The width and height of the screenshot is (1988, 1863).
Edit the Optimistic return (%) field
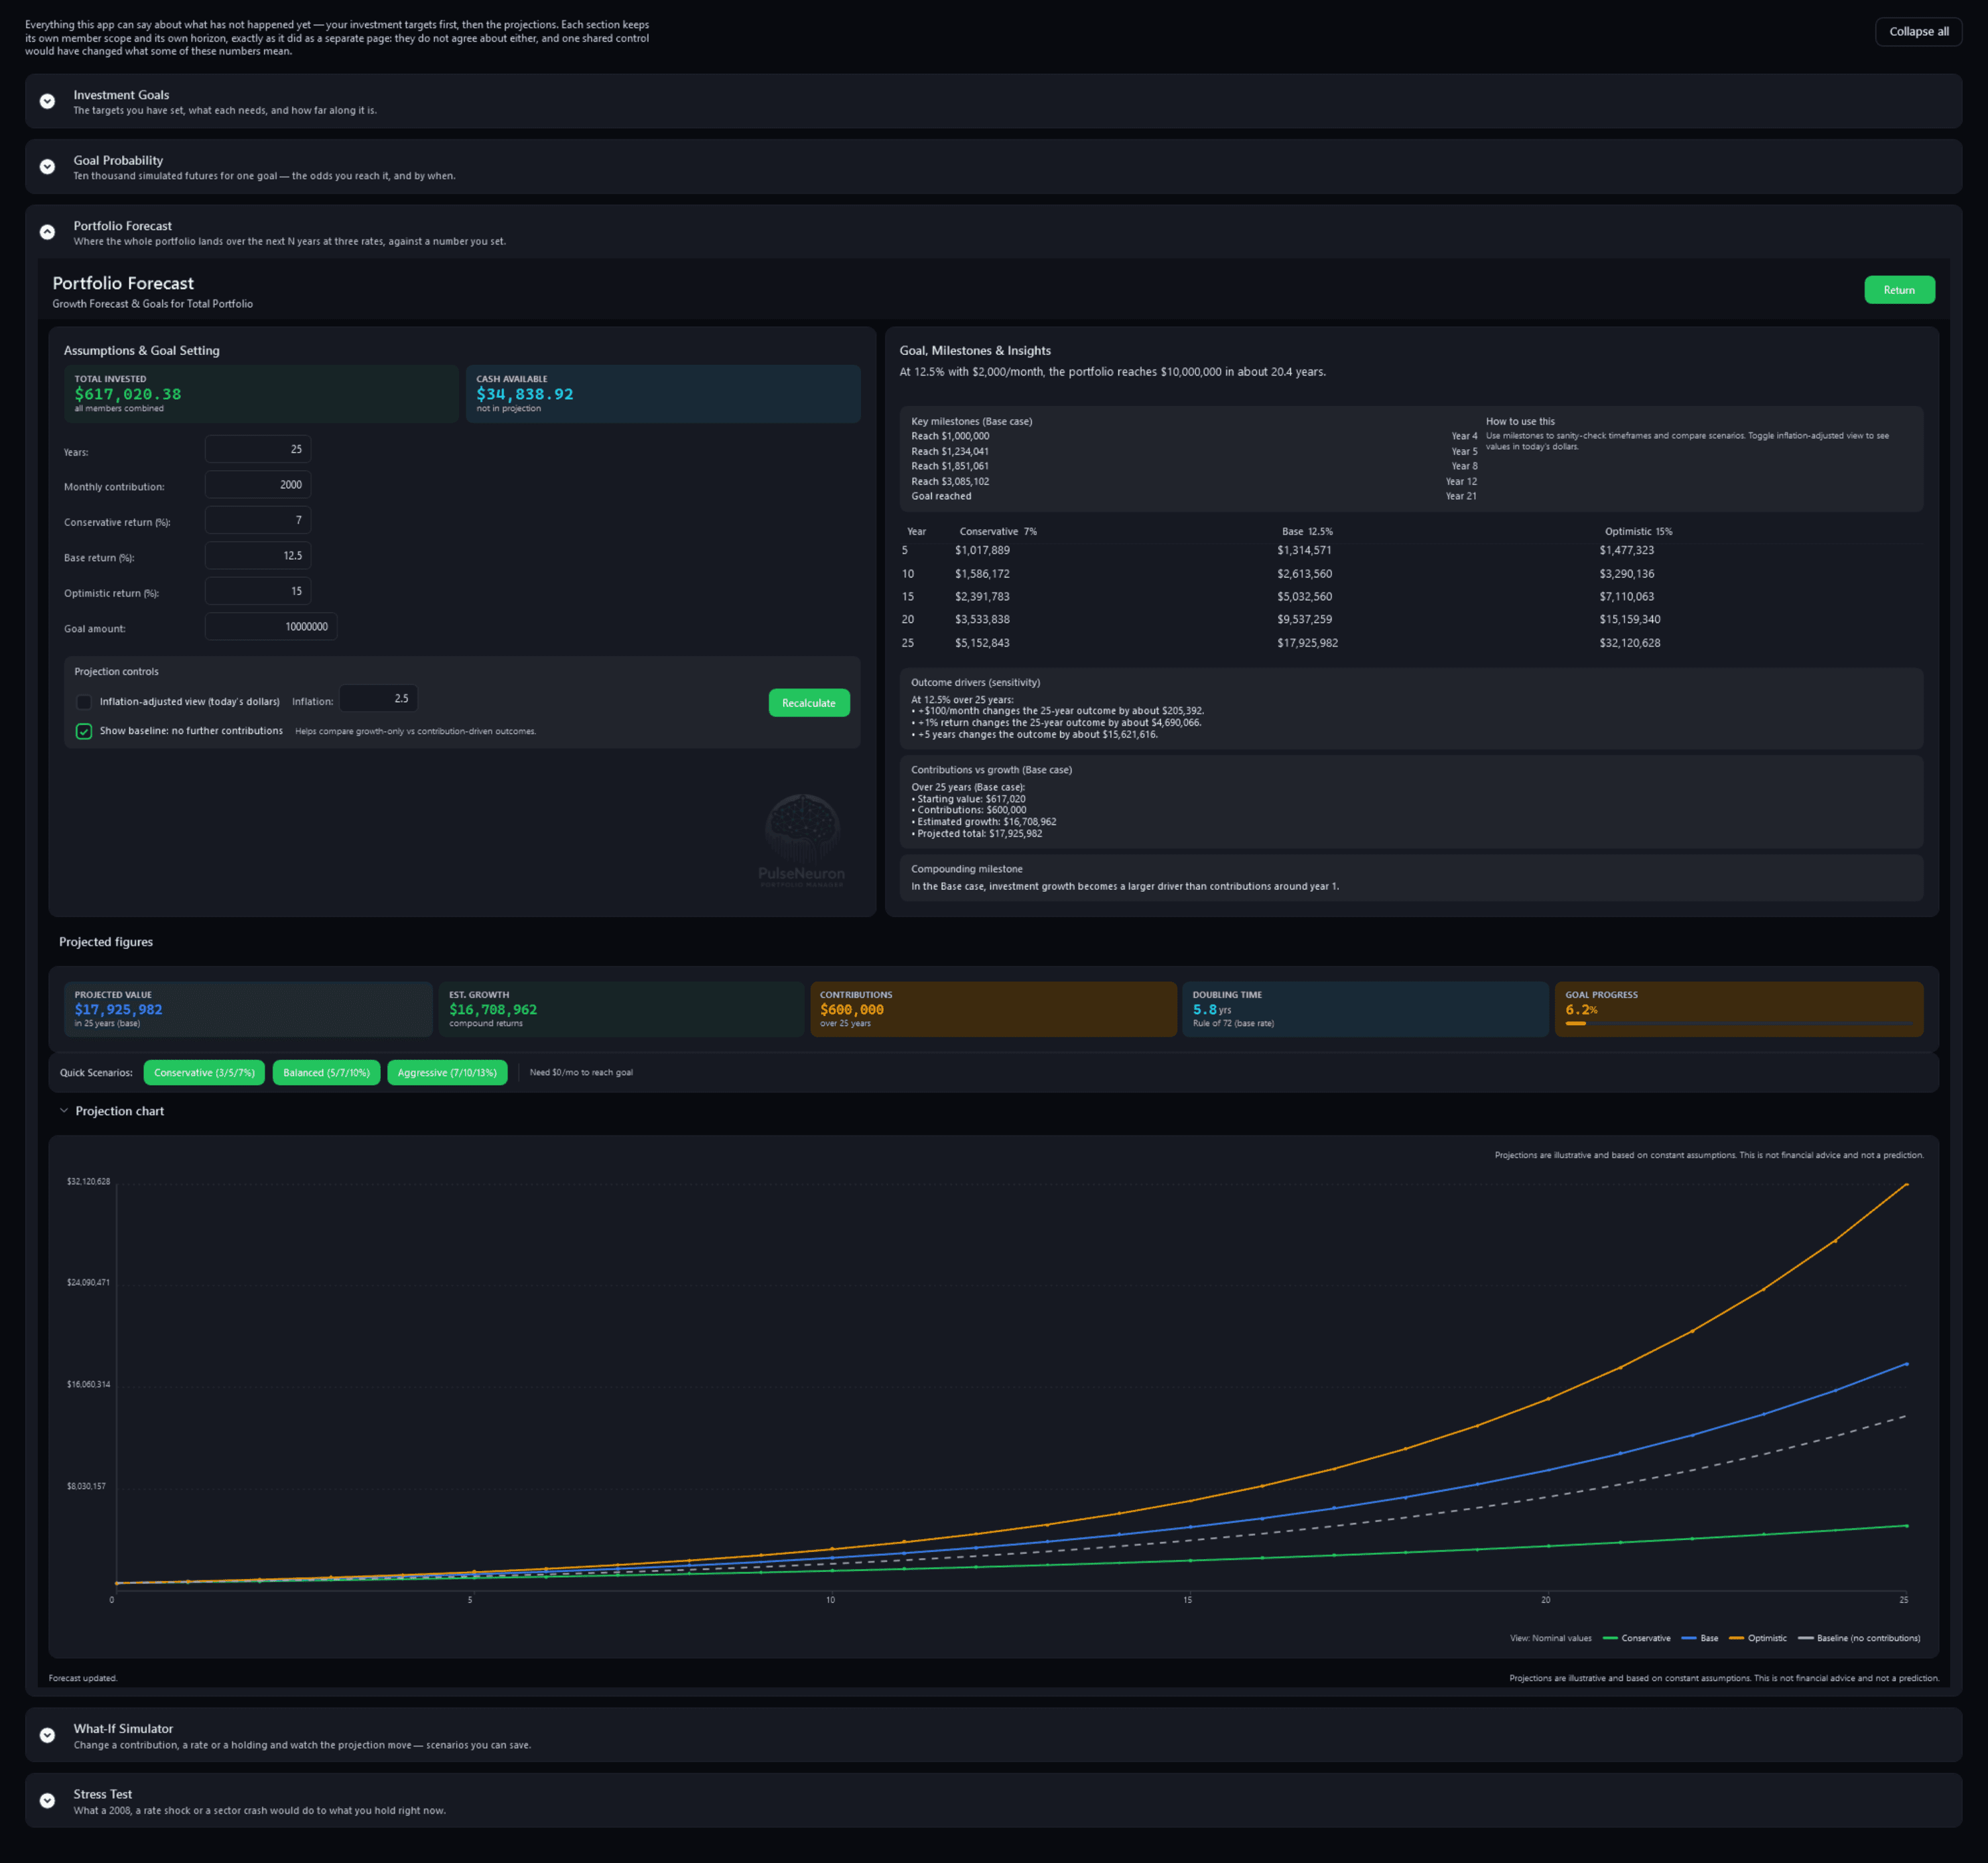258,591
